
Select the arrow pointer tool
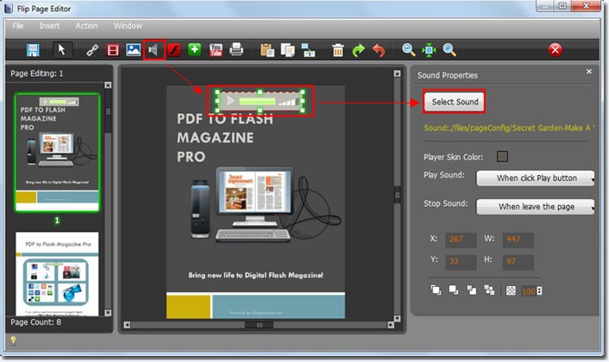[61, 50]
